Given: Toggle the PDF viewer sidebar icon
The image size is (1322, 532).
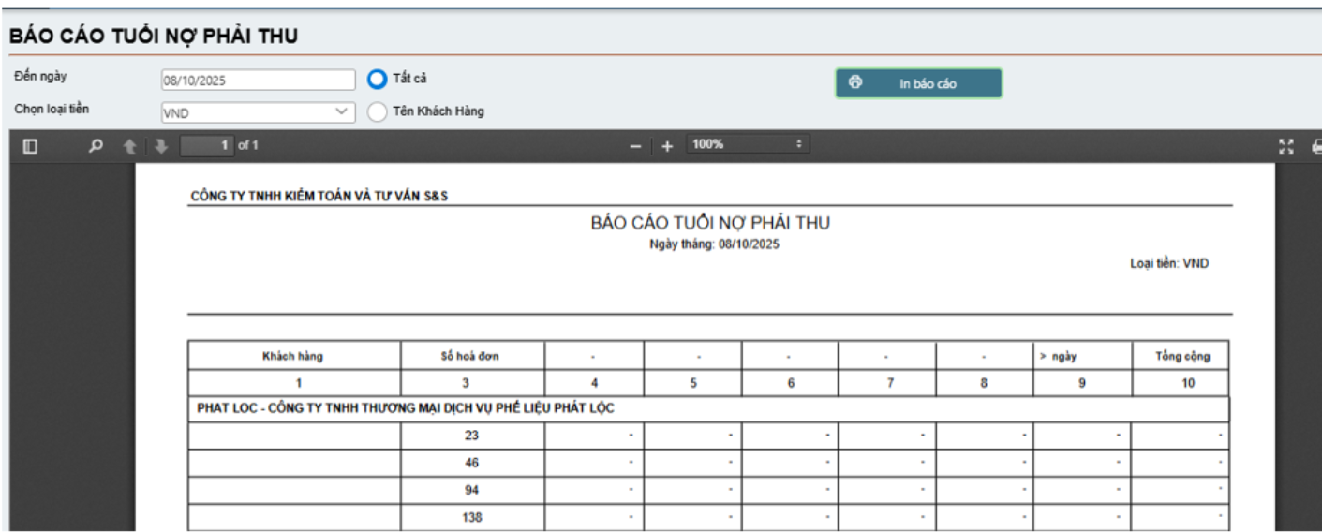Looking at the screenshot, I should pos(30,146).
